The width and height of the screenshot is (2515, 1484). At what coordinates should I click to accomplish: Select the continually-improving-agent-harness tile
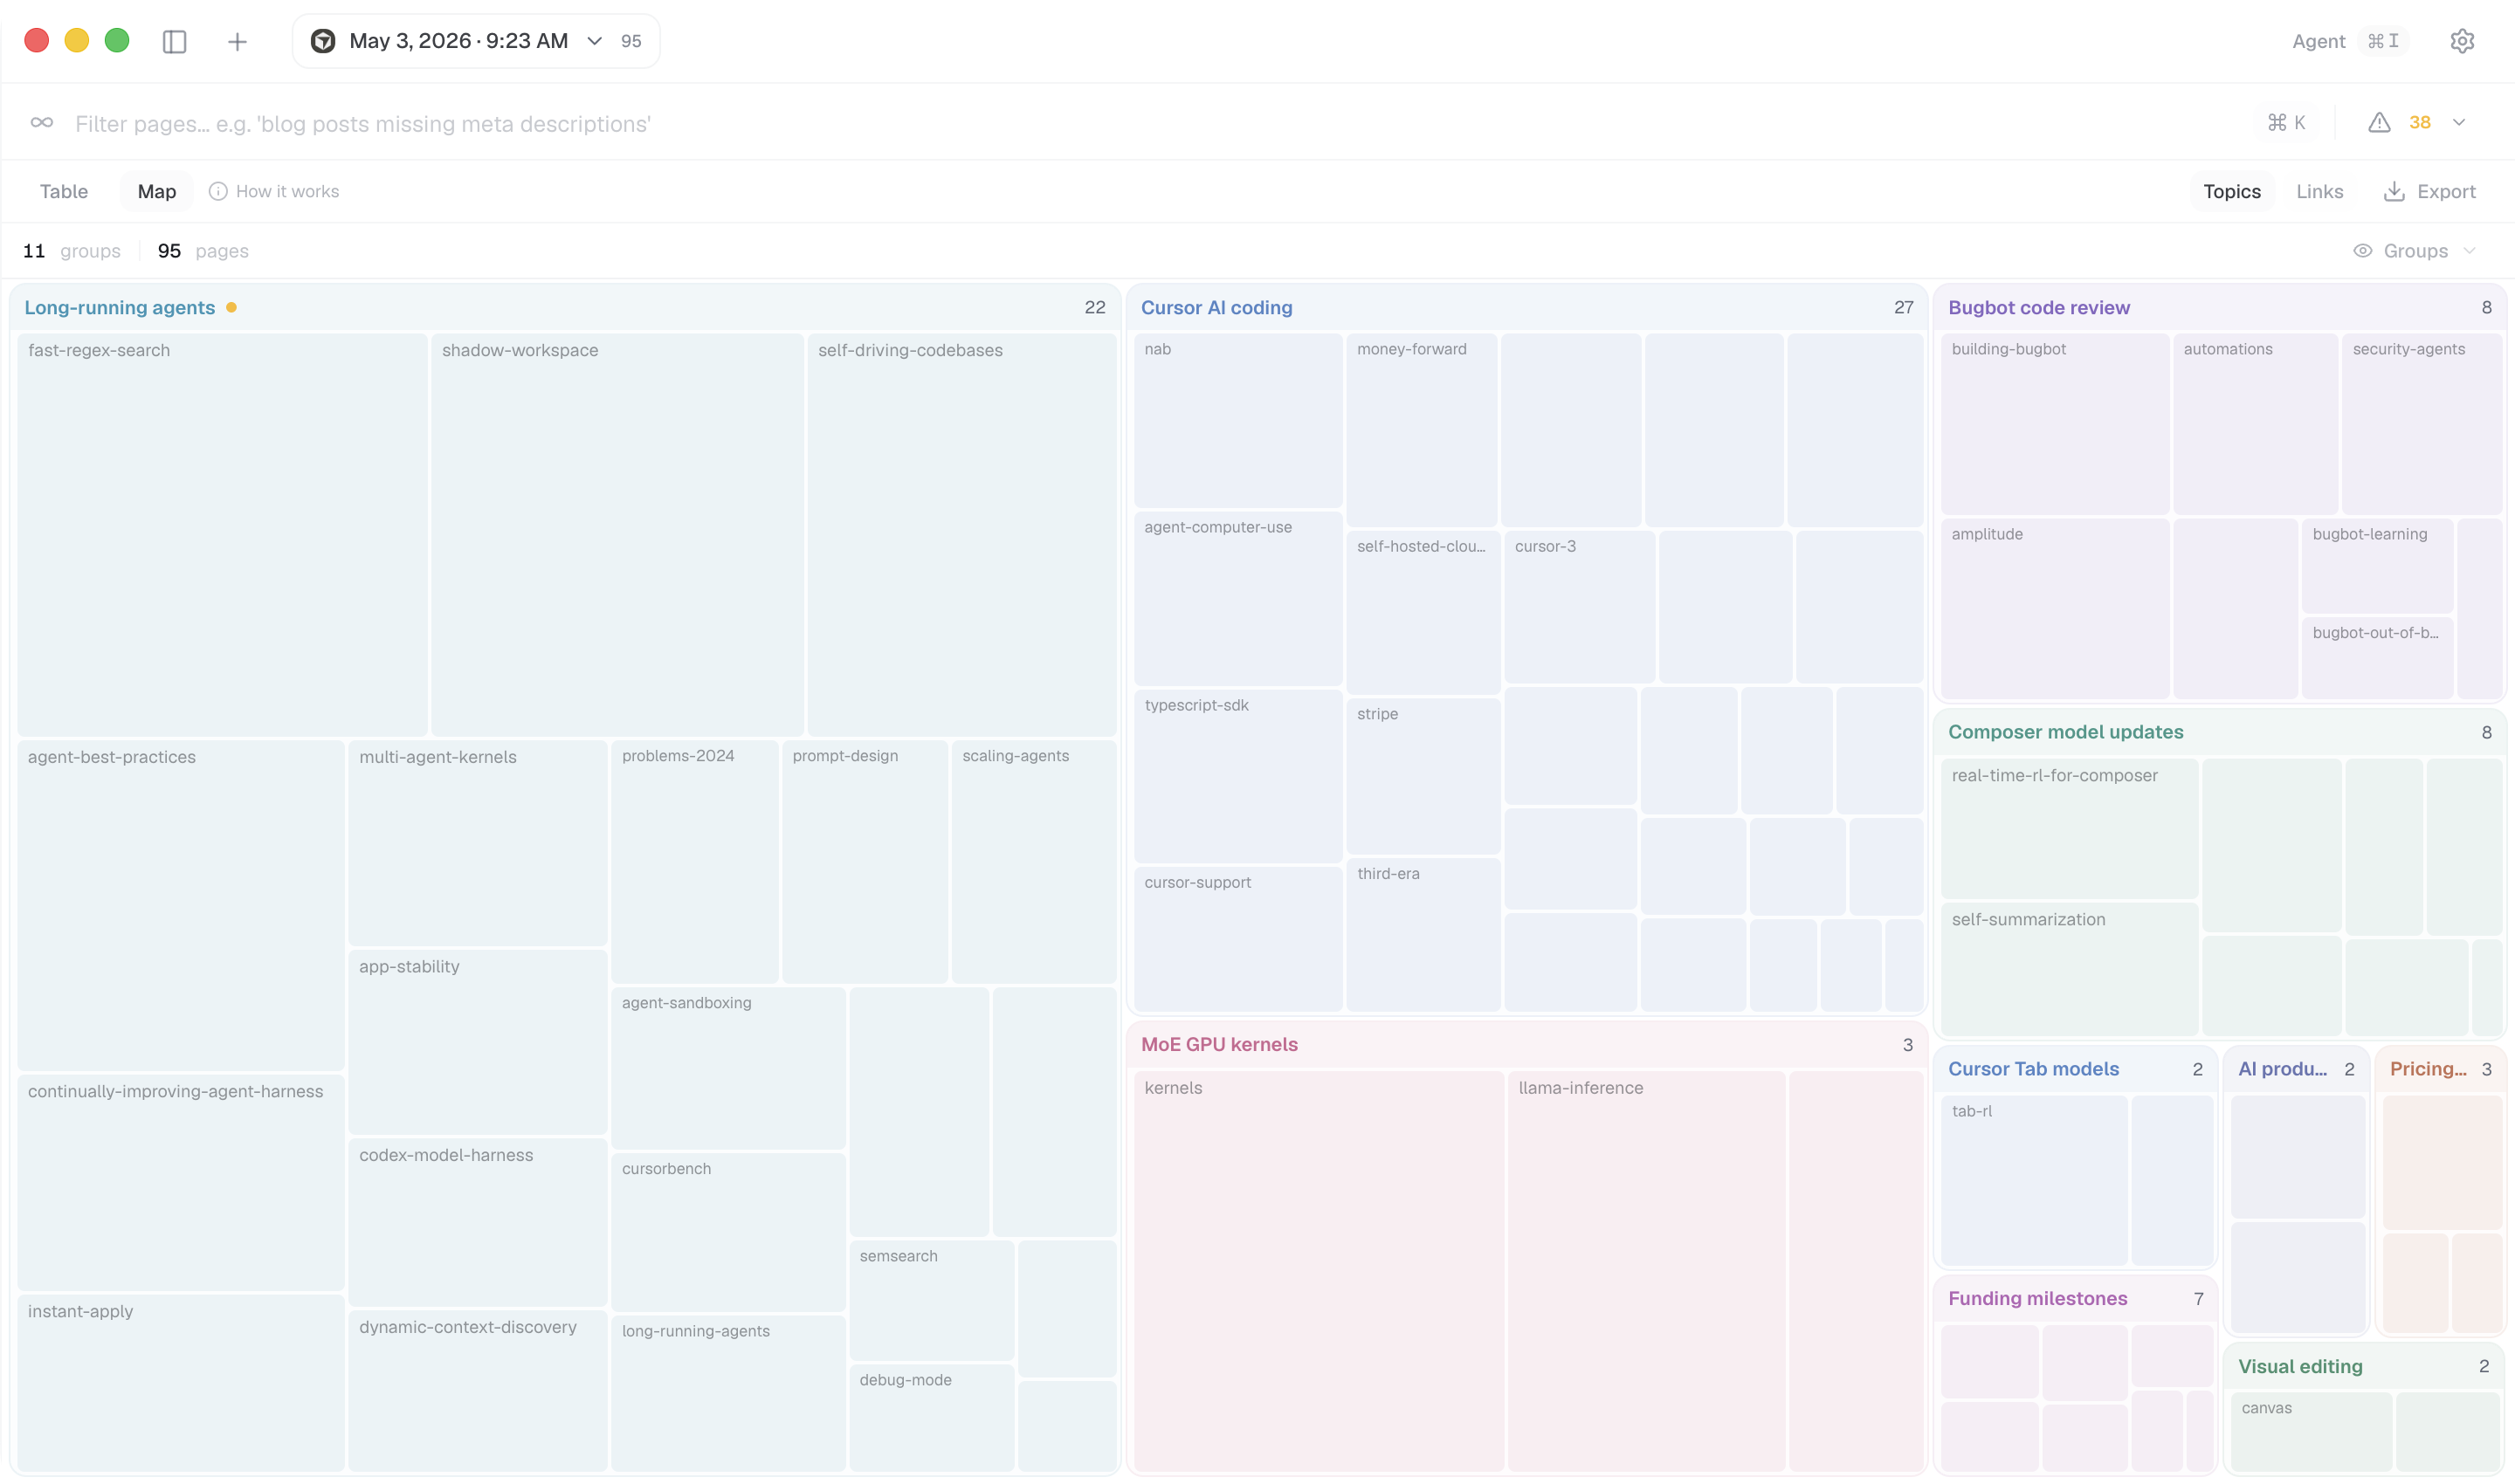point(181,1182)
